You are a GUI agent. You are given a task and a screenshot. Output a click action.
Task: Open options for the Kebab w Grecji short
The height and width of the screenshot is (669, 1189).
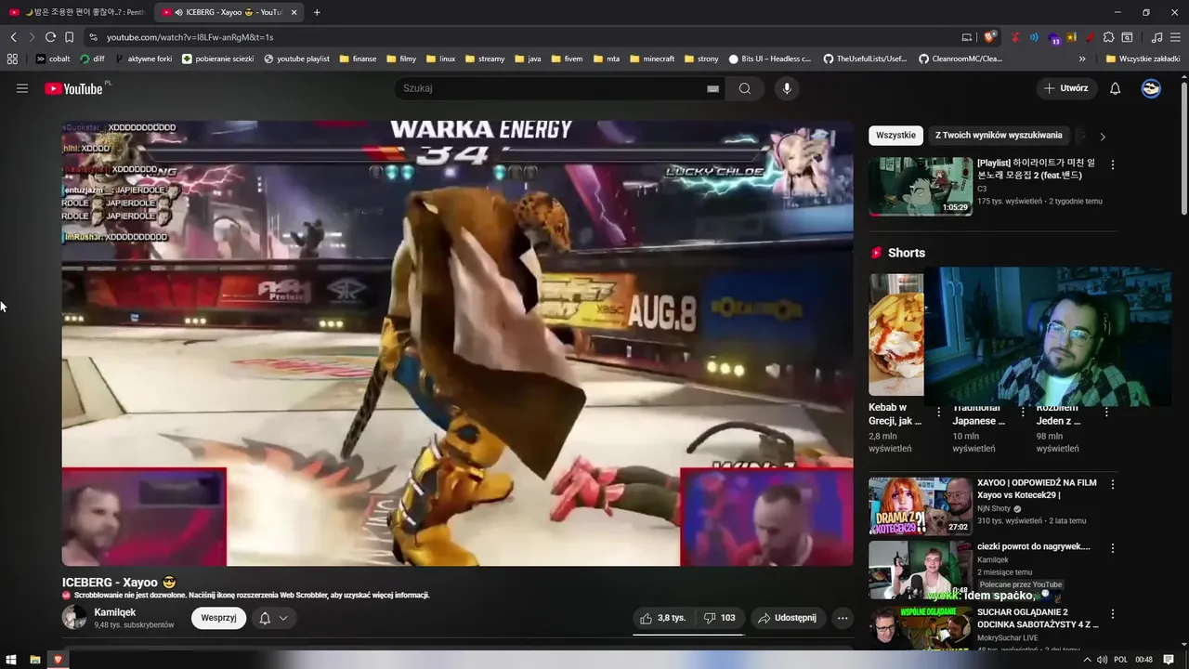[938, 413]
